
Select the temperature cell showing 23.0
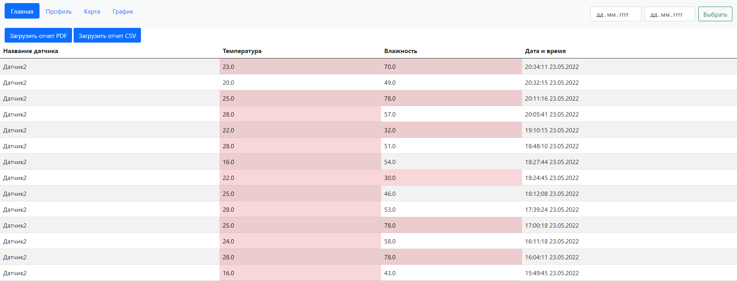click(x=228, y=67)
